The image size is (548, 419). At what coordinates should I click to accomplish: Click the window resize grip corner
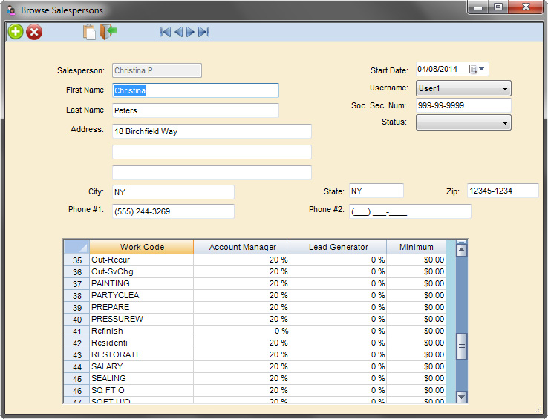tap(538, 409)
